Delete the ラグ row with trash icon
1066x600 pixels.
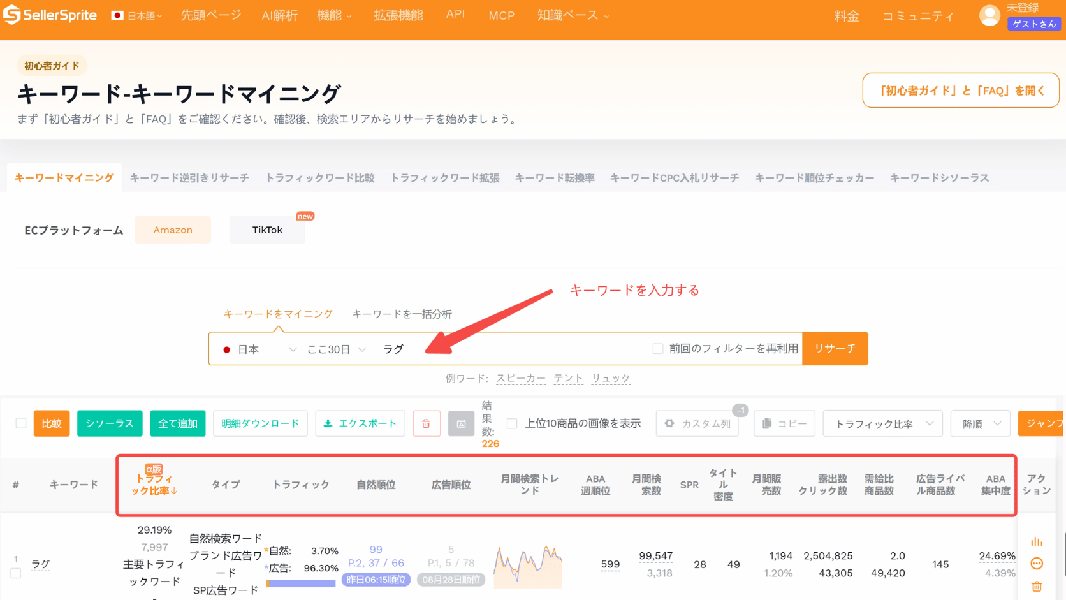pyautogui.click(x=1037, y=586)
